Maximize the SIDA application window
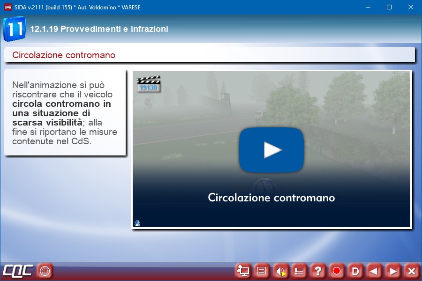 coord(389,7)
